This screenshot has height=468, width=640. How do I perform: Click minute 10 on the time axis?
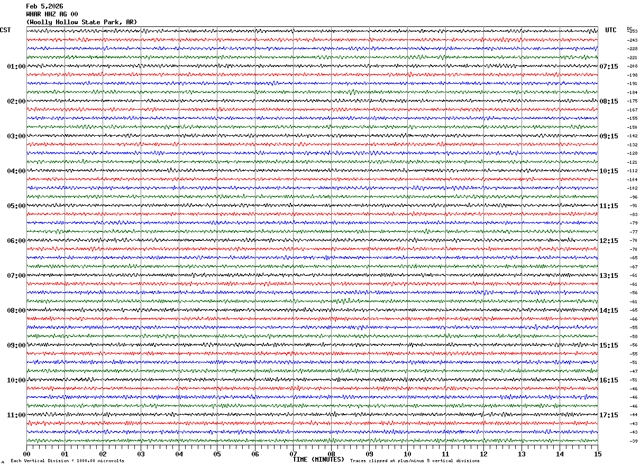click(407, 454)
